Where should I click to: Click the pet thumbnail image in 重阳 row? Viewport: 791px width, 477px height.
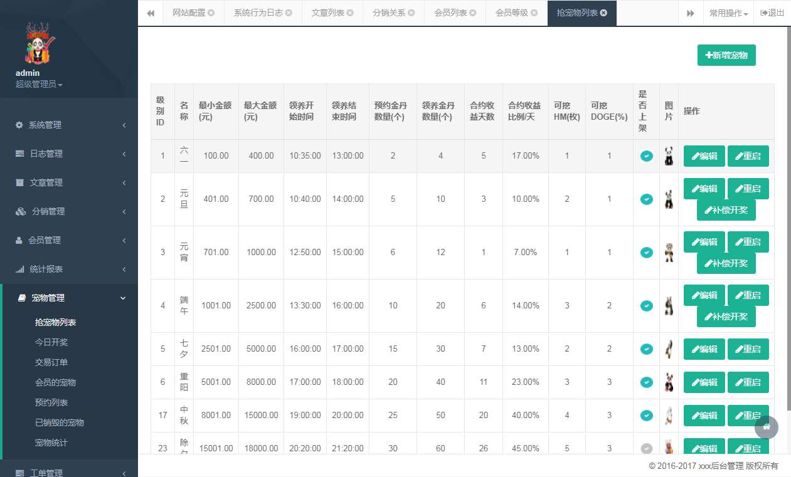(x=669, y=382)
